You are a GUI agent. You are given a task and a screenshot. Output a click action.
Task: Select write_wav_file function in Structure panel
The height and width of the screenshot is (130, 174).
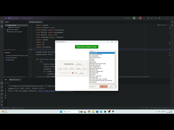(17, 56)
